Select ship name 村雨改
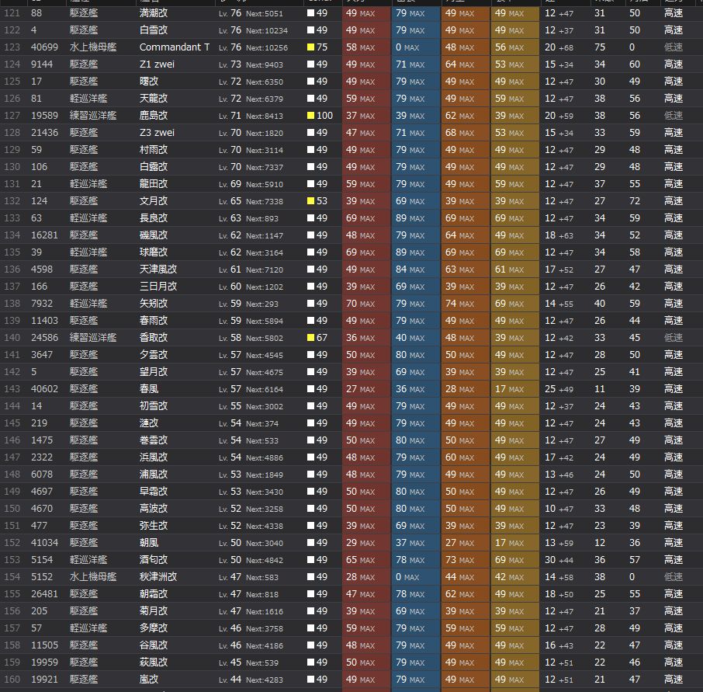Viewport: 703px width, 692px height. point(154,150)
